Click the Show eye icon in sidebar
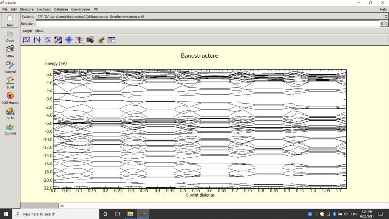389x219 pixels. [x=10, y=52]
